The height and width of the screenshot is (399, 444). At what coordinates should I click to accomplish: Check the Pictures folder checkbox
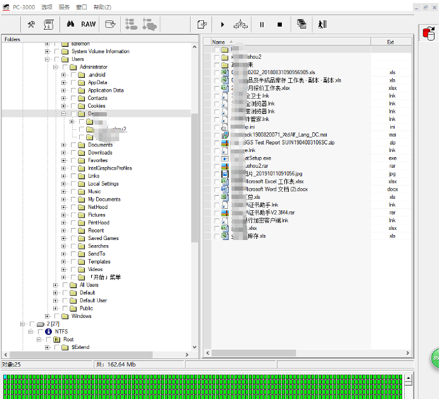[x=73, y=215]
